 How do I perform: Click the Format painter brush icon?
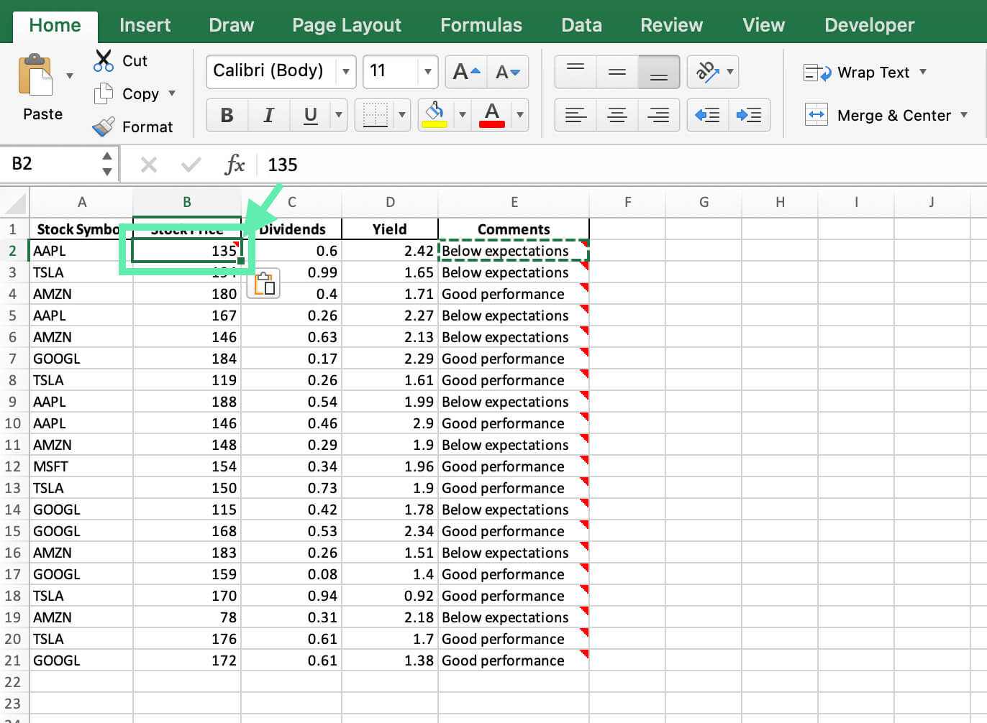point(104,126)
